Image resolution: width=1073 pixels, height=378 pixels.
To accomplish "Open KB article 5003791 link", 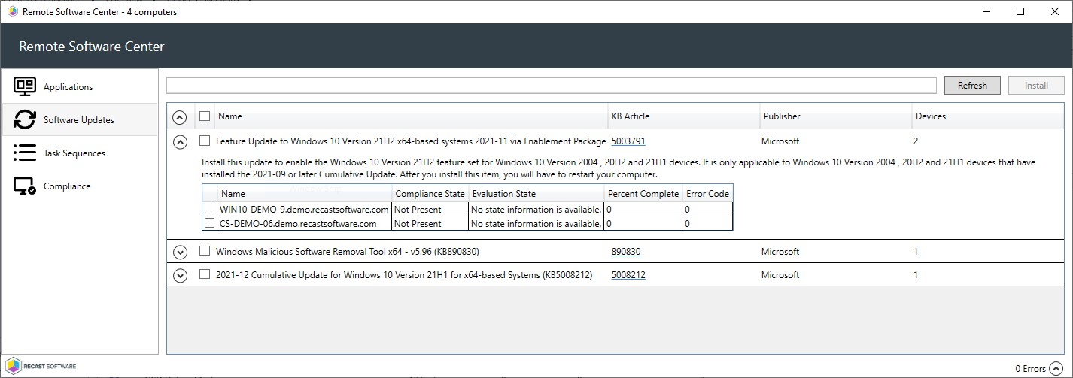I will click(628, 141).
